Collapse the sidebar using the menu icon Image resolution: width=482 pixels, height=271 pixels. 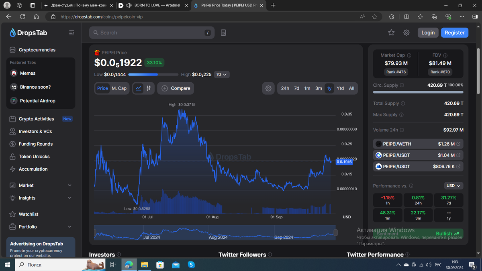coord(71,33)
